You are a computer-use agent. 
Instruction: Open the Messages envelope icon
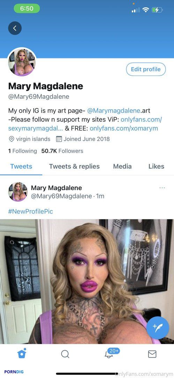point(152,354)
